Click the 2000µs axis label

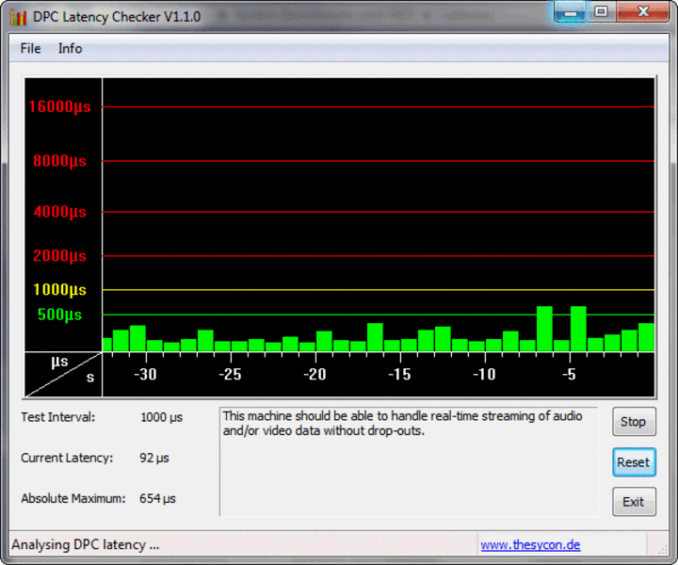pos(59,256)
